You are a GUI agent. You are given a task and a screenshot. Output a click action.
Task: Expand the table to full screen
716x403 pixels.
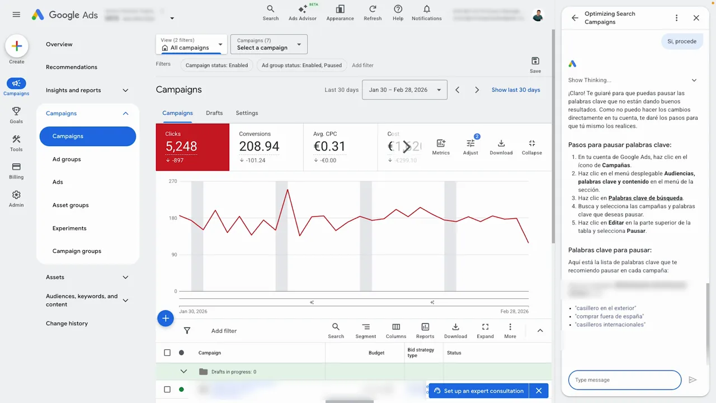coord(485,331)
